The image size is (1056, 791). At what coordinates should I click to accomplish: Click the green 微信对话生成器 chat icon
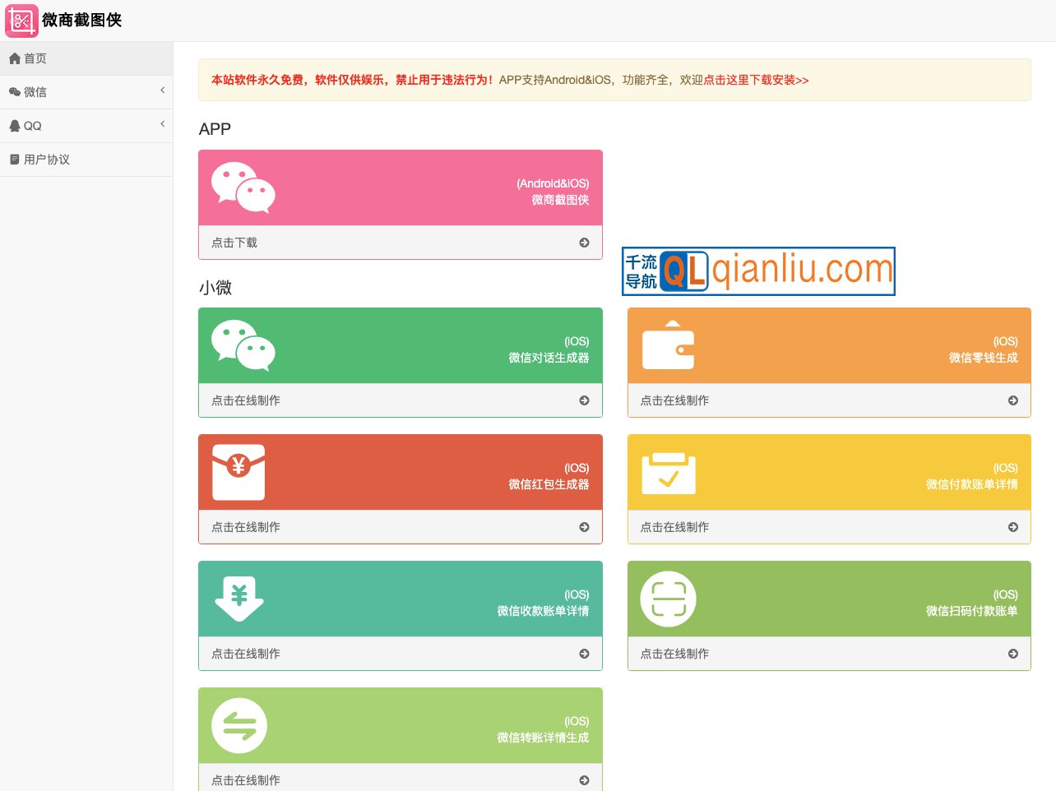[x=243, y=345]
